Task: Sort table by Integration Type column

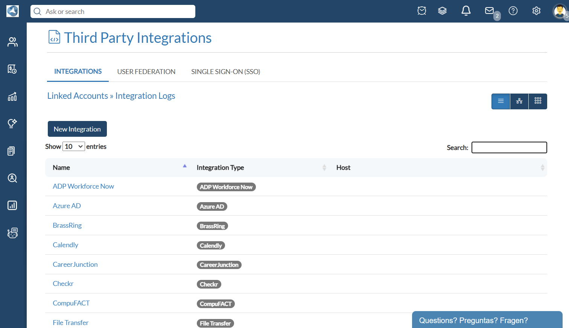Action: coord(259,168)
